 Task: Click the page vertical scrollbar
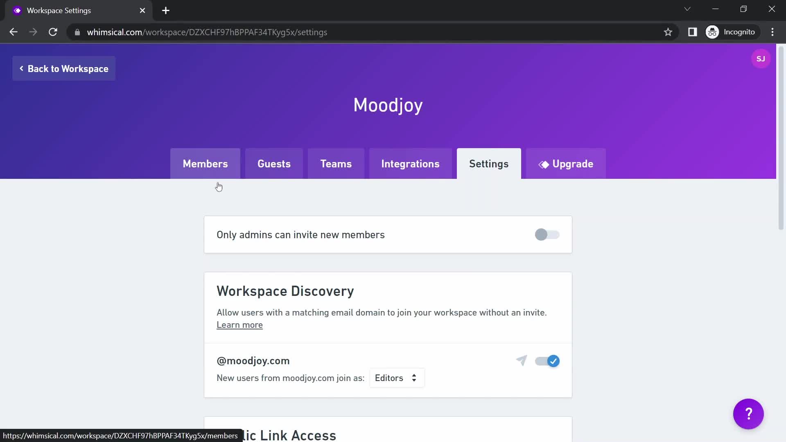[781, 138]
